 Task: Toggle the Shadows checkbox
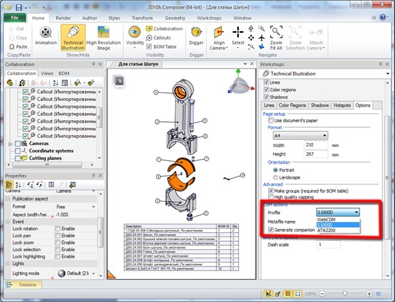coord(266,97)
